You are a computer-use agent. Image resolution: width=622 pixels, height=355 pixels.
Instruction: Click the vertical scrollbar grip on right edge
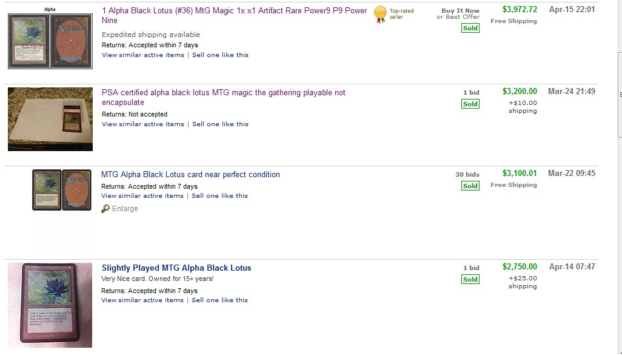pos(620,95)
